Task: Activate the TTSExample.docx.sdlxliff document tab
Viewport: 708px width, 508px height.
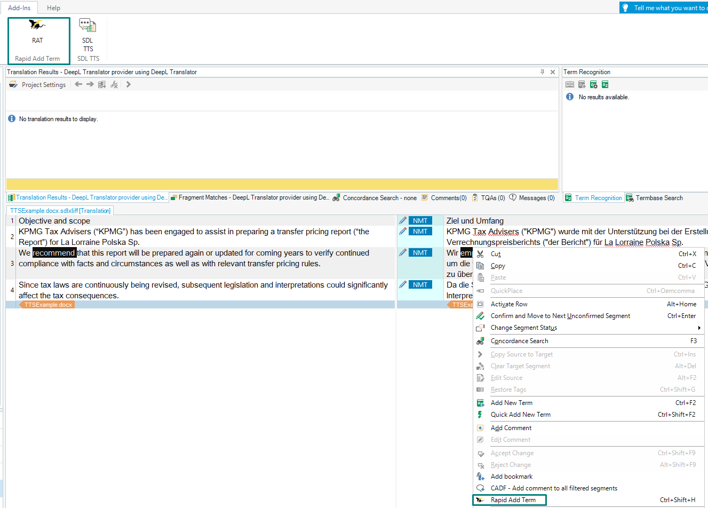Action: point(60,211)
